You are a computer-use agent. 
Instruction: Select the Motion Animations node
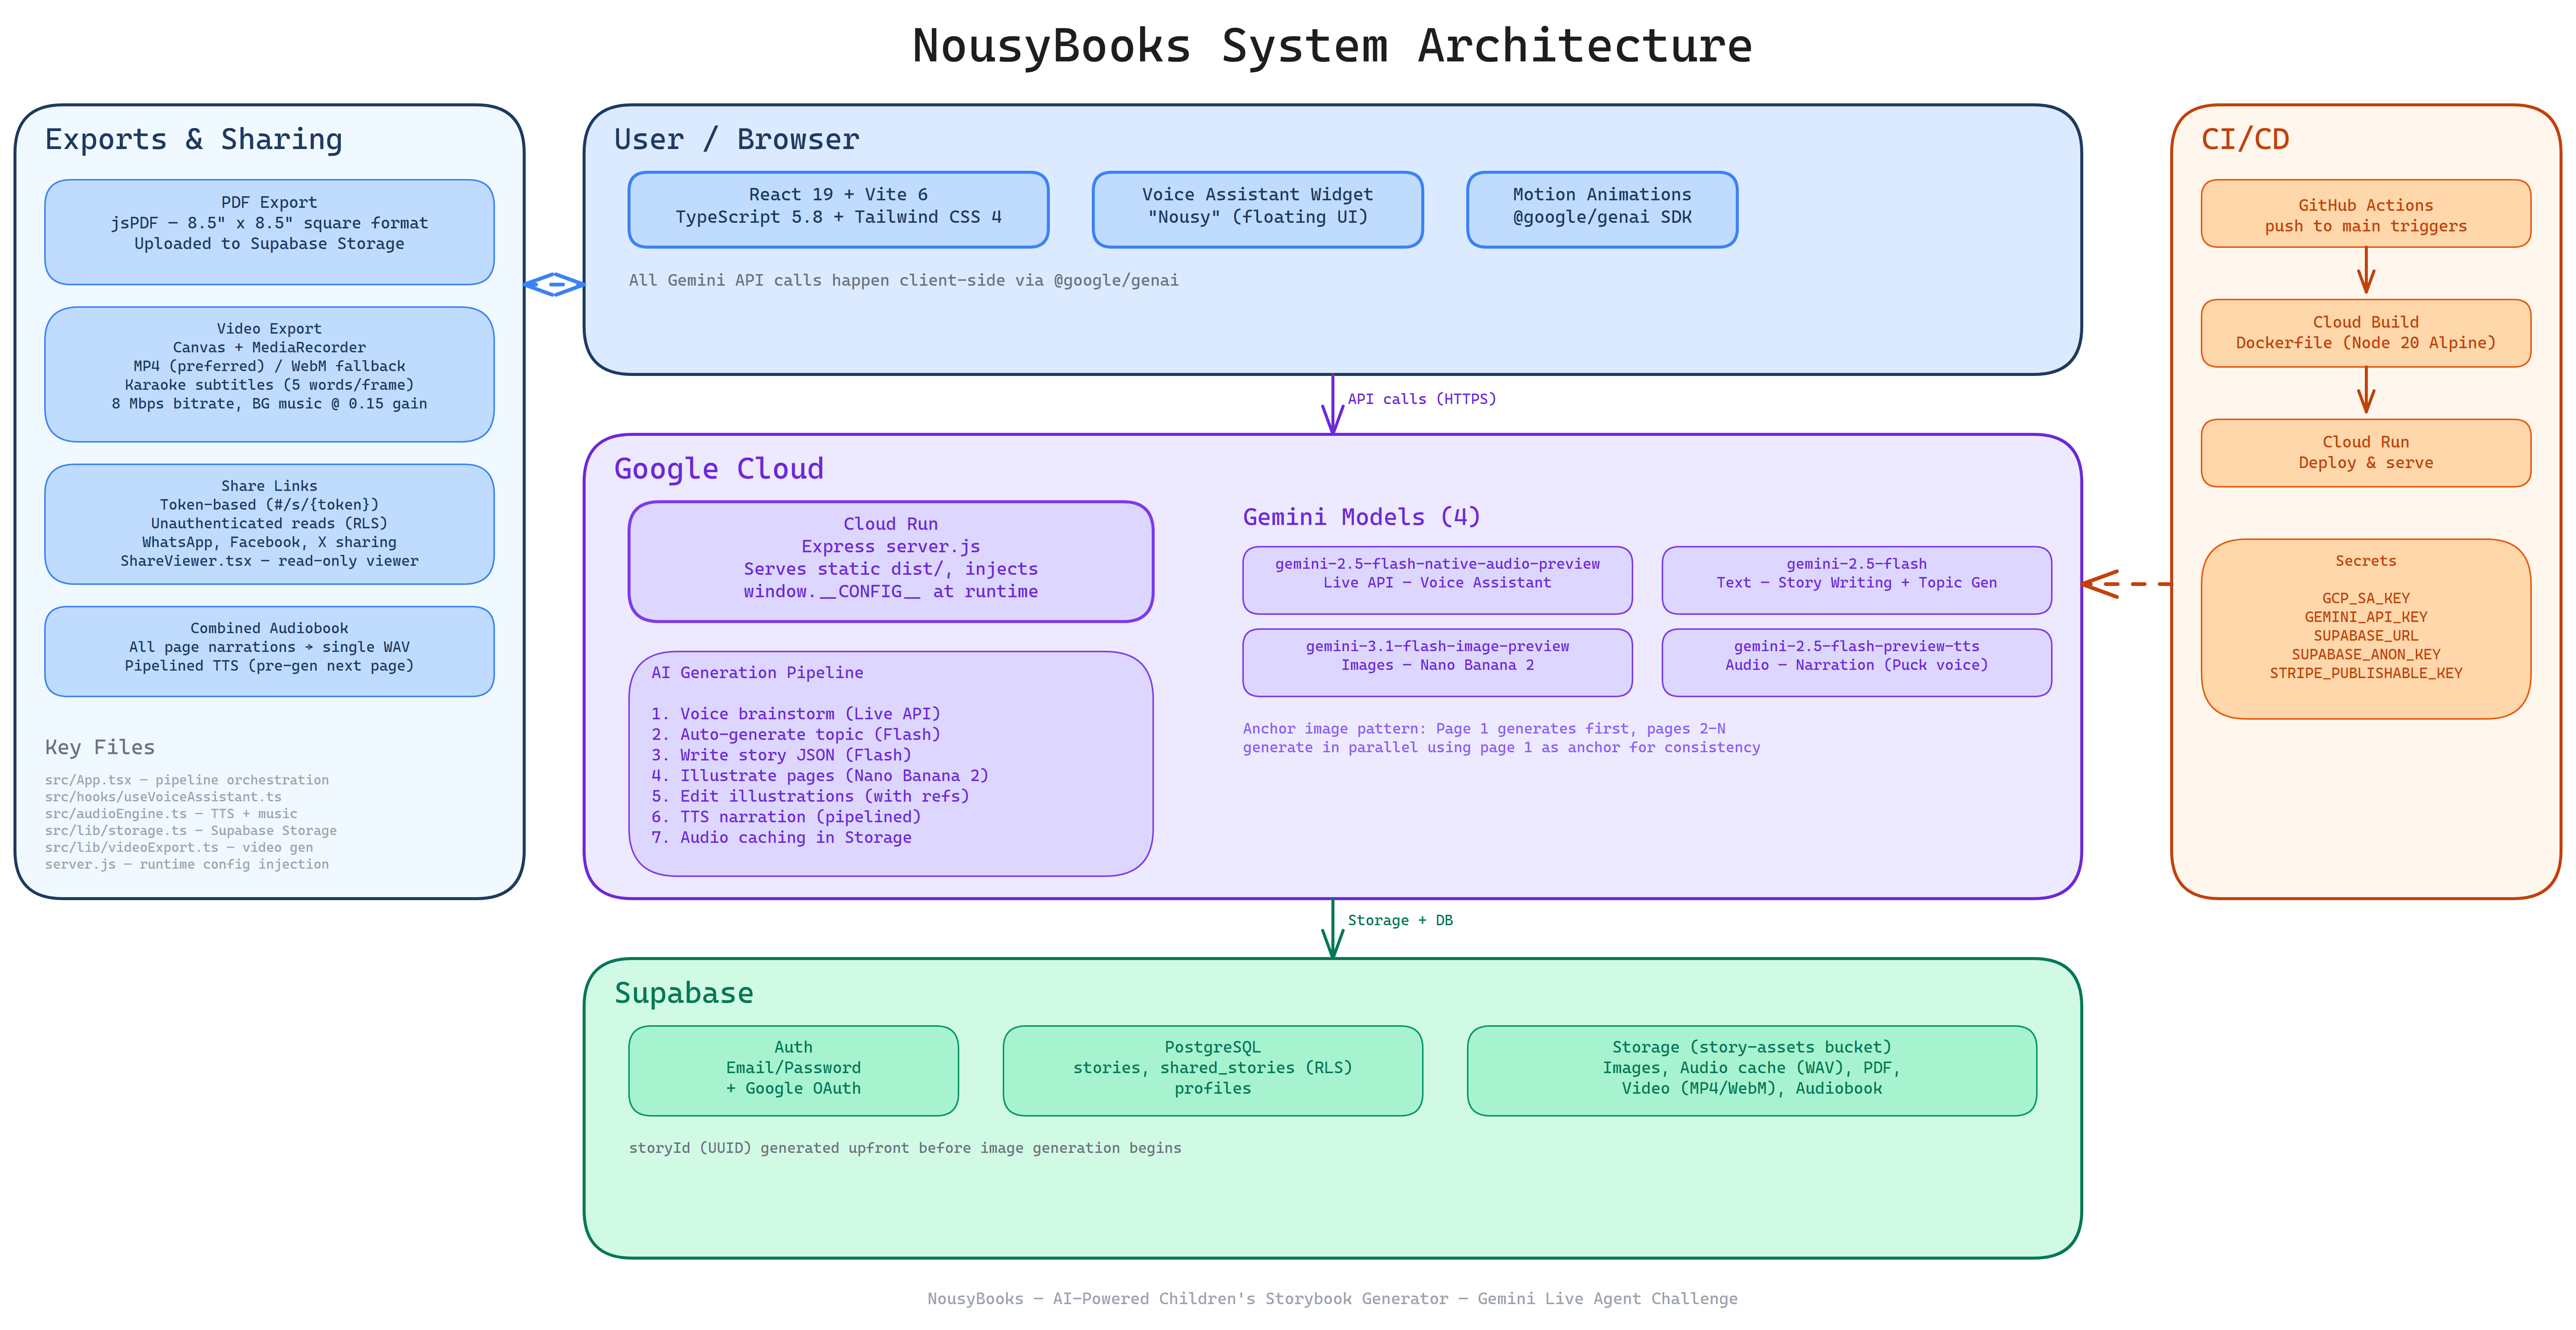pyautogui.click(x=1601, y=208)
